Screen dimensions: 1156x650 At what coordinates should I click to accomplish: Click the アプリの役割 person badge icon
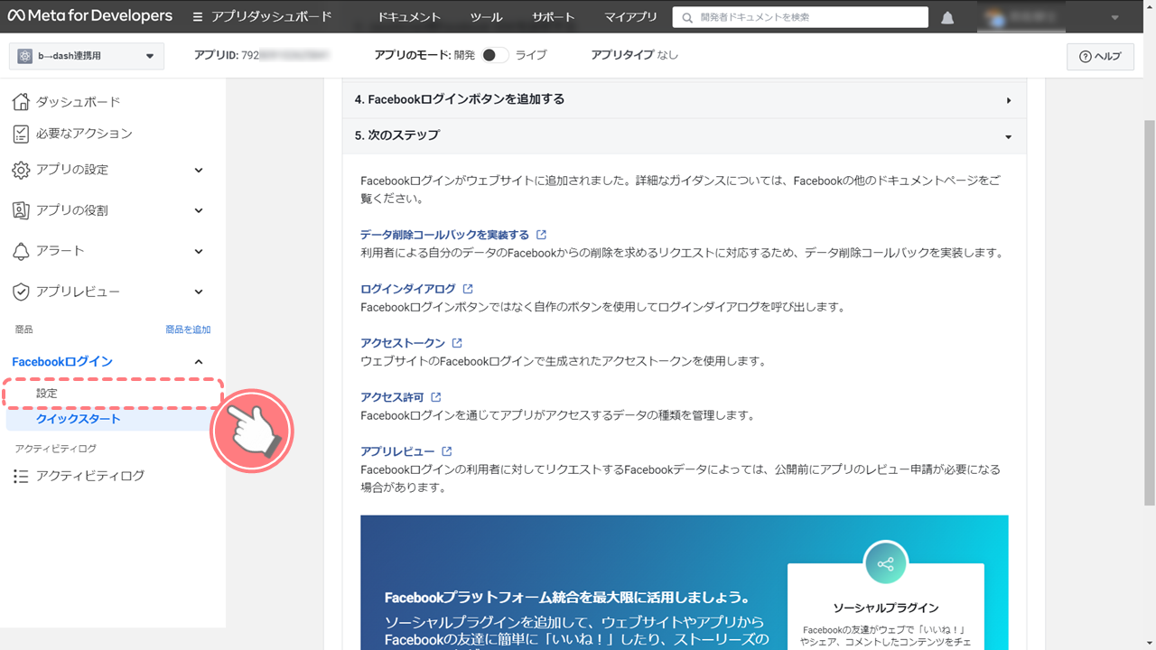pos(21,210)
